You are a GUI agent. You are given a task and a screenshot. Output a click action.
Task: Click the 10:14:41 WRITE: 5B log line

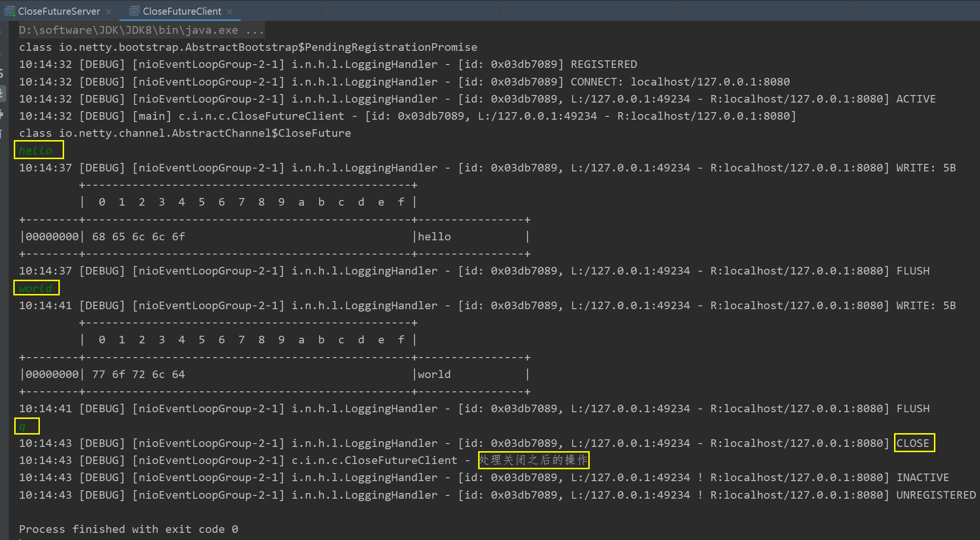click(x=488, y=305)
